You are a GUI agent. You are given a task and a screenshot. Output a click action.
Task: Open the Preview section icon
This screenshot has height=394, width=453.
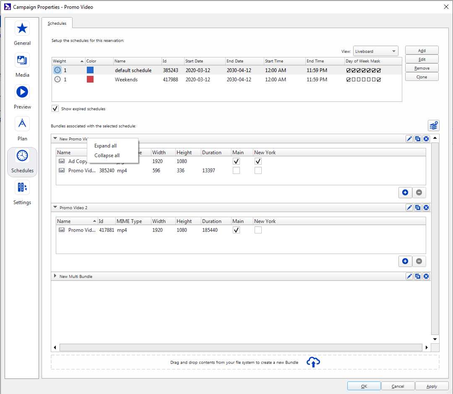(22, 92)
